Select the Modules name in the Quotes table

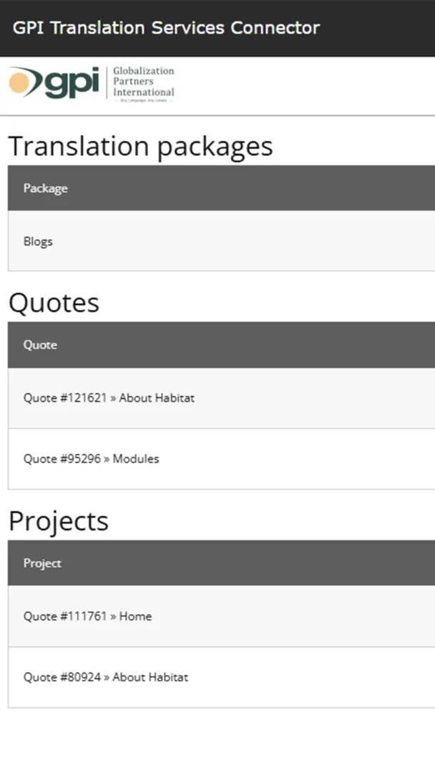pyautogui.click(x=136, y=459)
